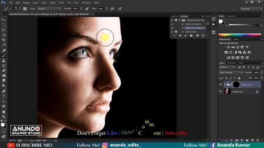Viewport: 264px width, 148px height.
Task: Open the Flow slider dropdown
Action: pyautogui.click(x=106, y=9)
